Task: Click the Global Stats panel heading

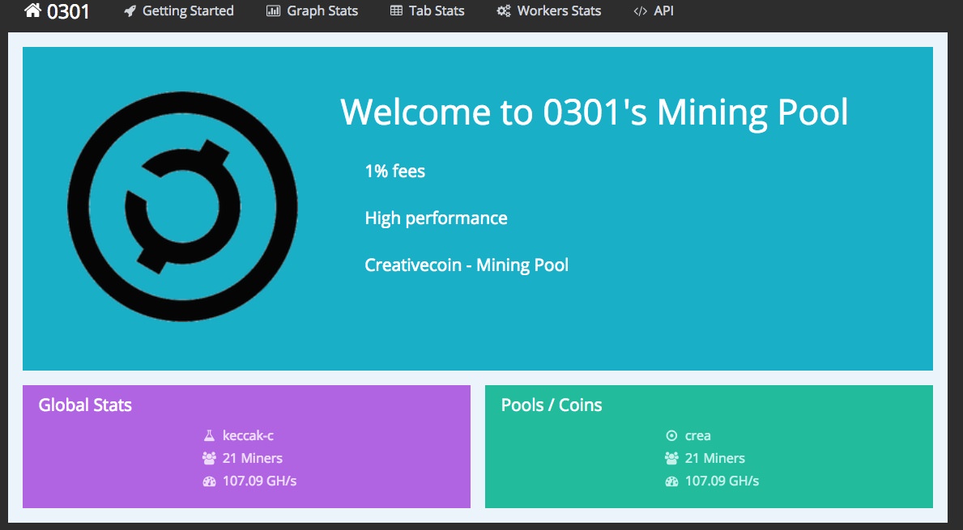Action: [85, 405]
